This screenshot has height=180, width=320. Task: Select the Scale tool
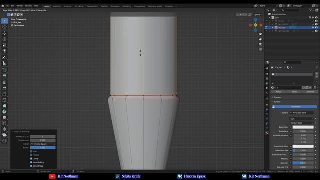(4, 45)
